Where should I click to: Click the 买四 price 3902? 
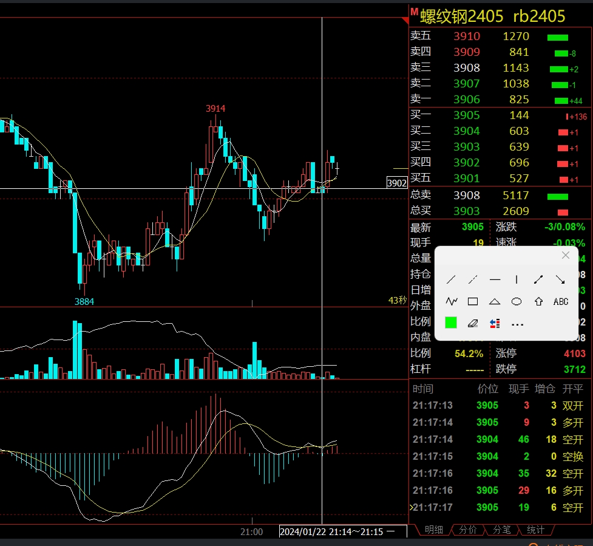(x=467, y=163)
